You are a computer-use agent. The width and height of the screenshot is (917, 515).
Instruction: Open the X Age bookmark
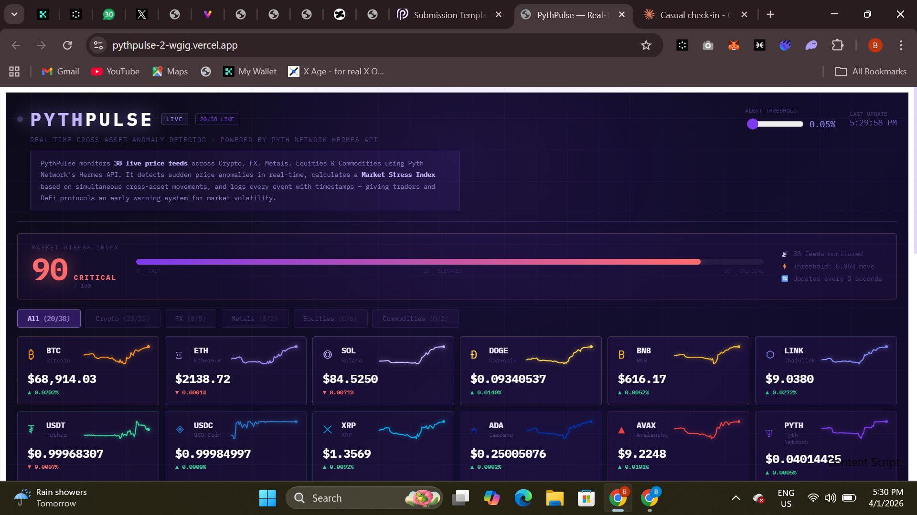[336, 72]
